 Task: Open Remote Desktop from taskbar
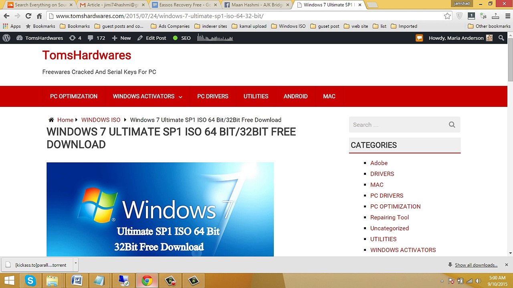coord(123,281)
